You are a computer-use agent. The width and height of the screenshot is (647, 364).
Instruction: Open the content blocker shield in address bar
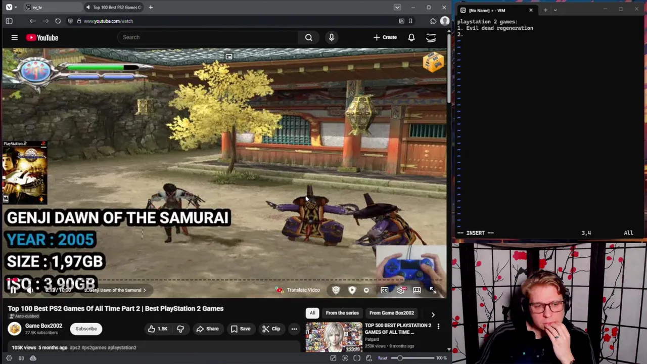70,21
